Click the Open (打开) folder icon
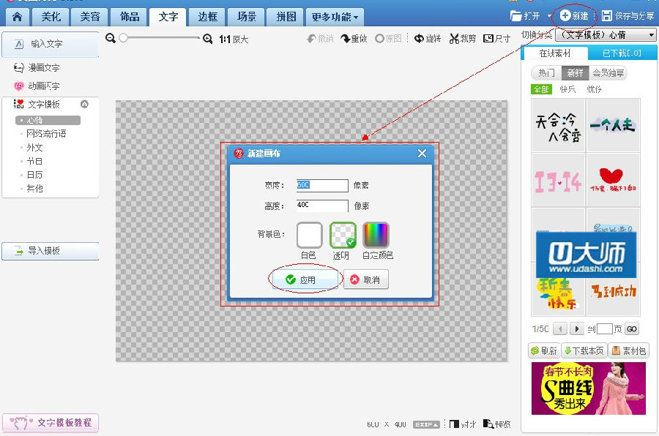 (x=516, y=15)
